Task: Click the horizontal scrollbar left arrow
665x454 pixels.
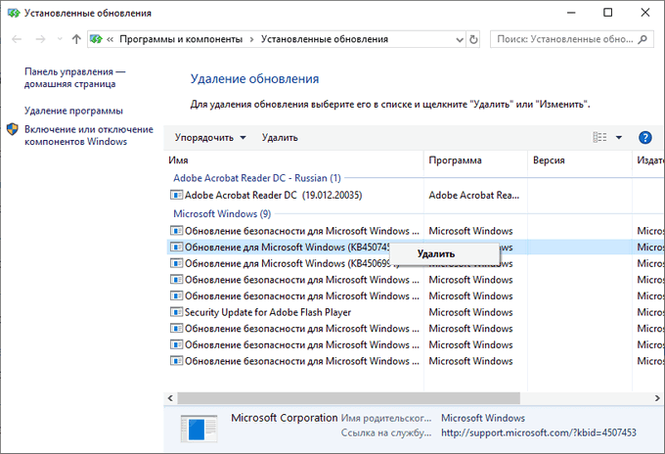Action: tap(170, 398)
